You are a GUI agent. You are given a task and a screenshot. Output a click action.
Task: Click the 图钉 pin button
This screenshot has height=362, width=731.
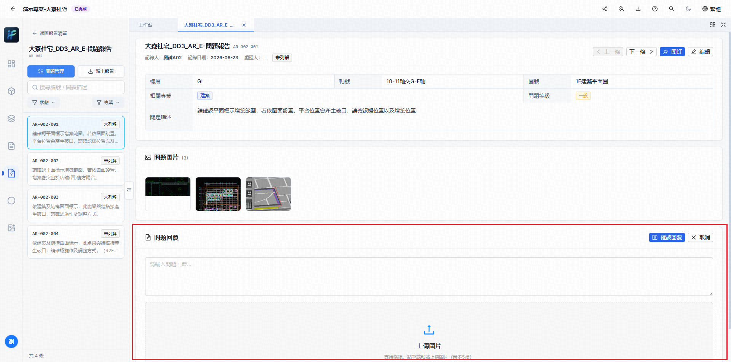(x=672, y=52)
